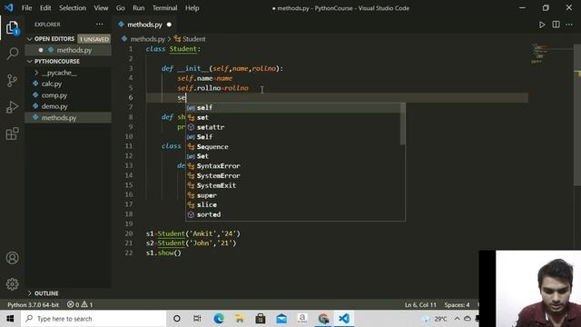Click VS Code taskbar icon

344,319
